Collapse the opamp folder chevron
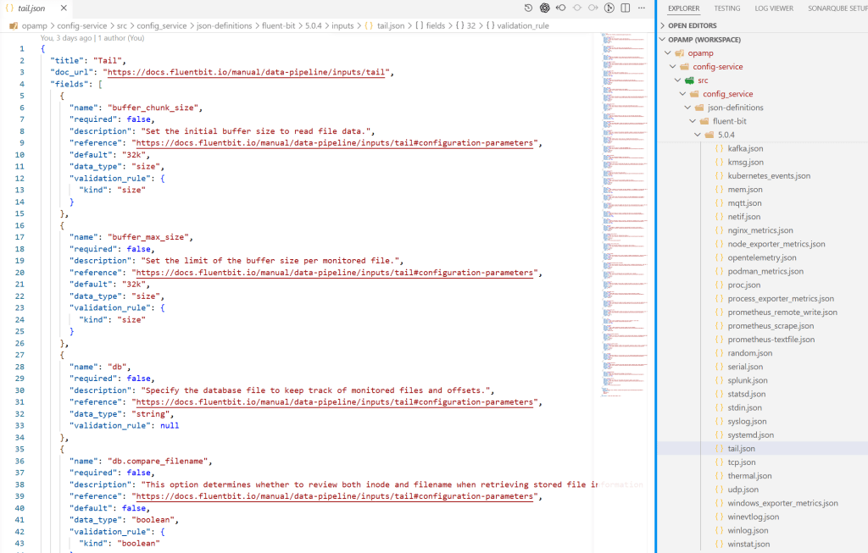The width and height of the screenshot is (868, 553). point(668,53)
